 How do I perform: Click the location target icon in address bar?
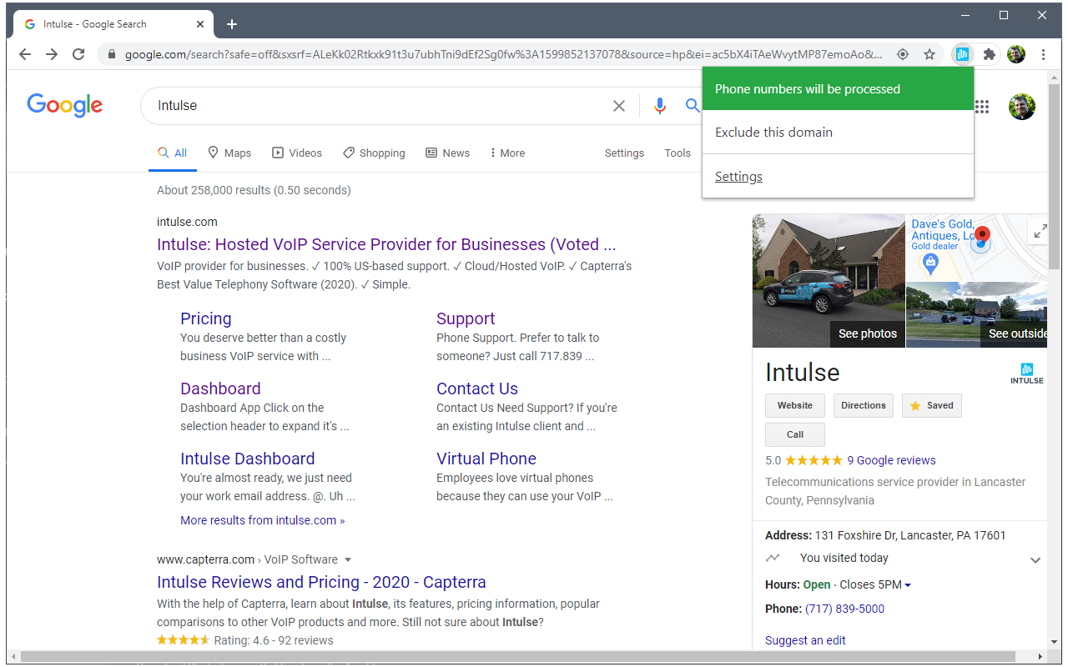[x=903, y=54]
